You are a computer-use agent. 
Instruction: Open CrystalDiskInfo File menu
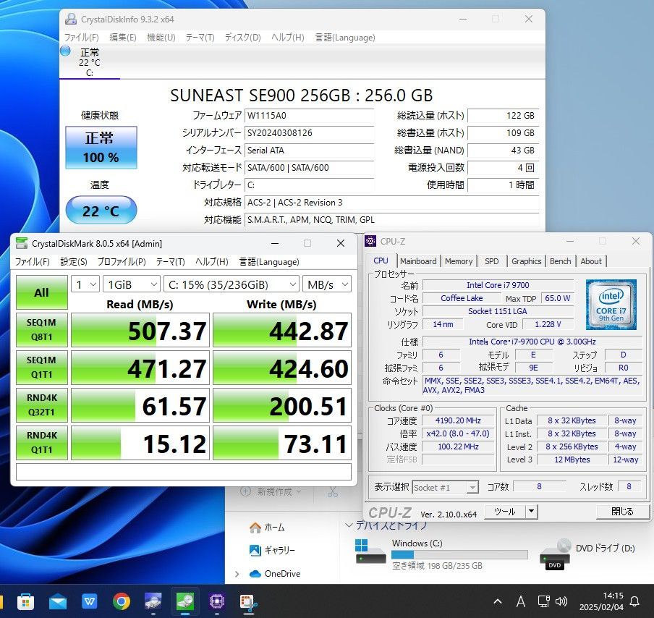click(81, 38)
